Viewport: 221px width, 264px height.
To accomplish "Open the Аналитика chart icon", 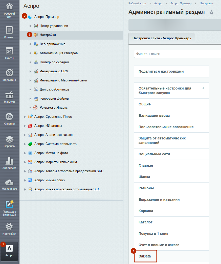I will pos(9,161).
